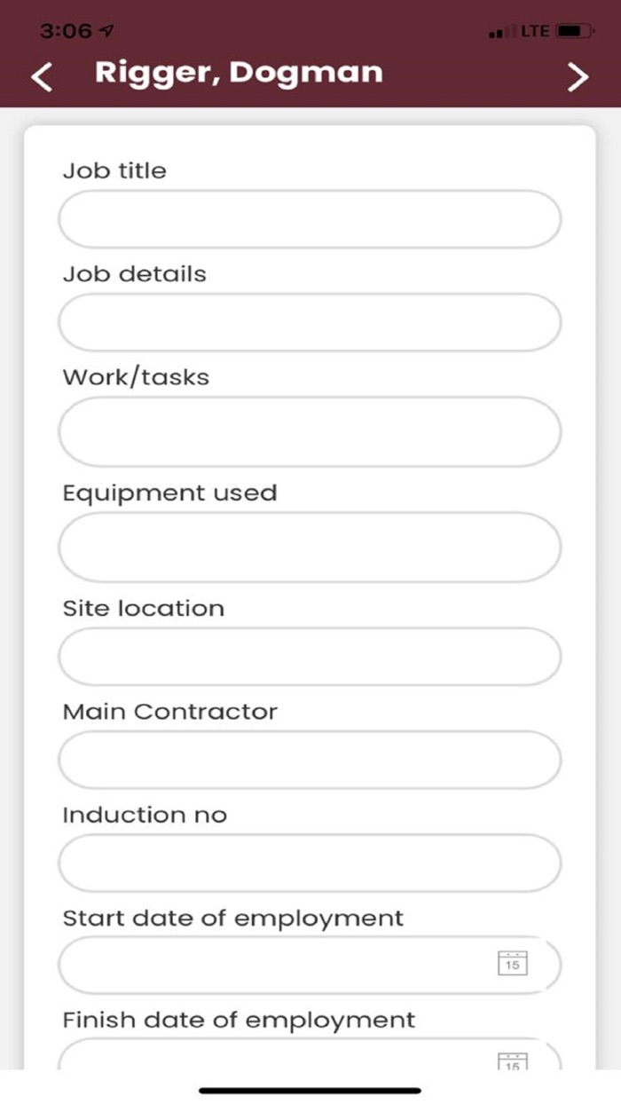Tap the Rigger, Dogman title
The height and width of the screenshot is (1104, 621).
click(240, 74)
